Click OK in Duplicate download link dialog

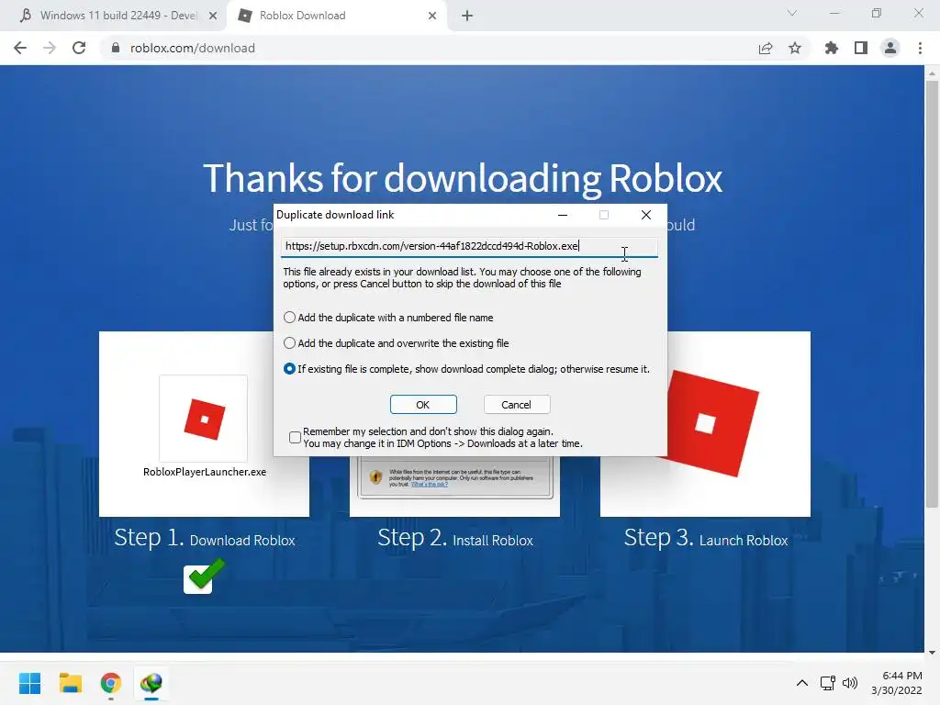point(423,405)
